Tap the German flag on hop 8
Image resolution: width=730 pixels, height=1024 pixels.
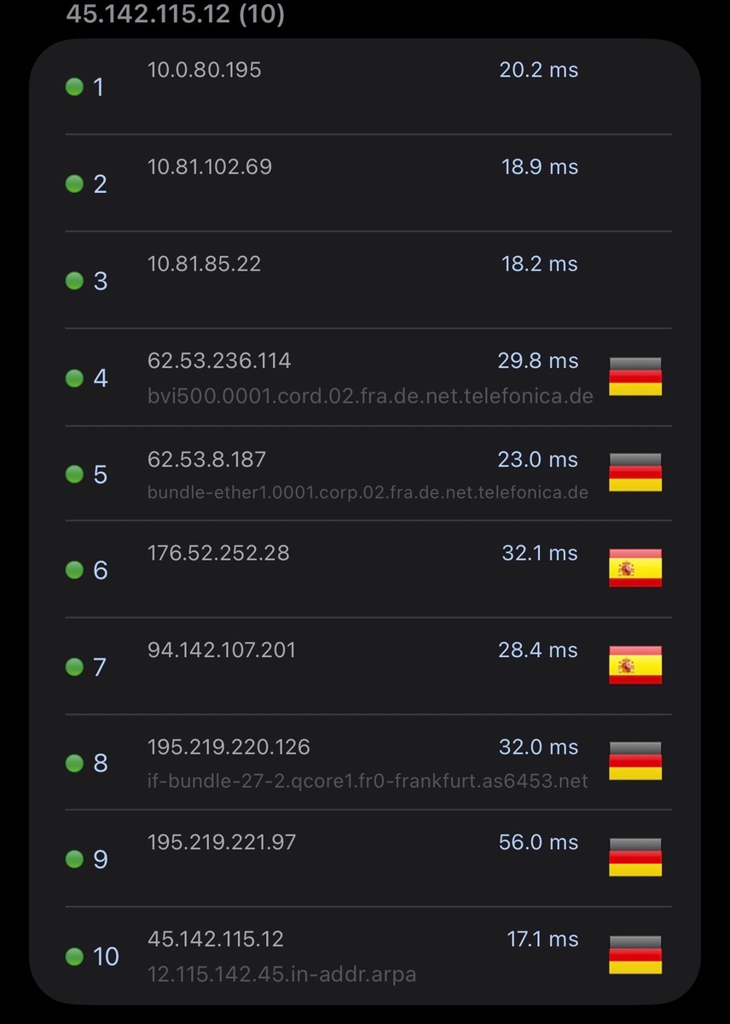click(635, 761)
